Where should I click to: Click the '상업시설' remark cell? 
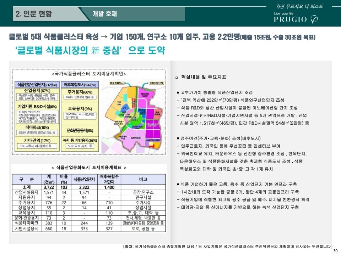point(143,208)
